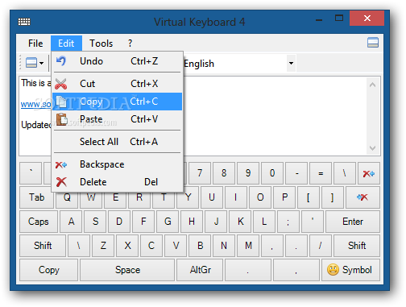Click the 7 number key

tap(200, 173)
